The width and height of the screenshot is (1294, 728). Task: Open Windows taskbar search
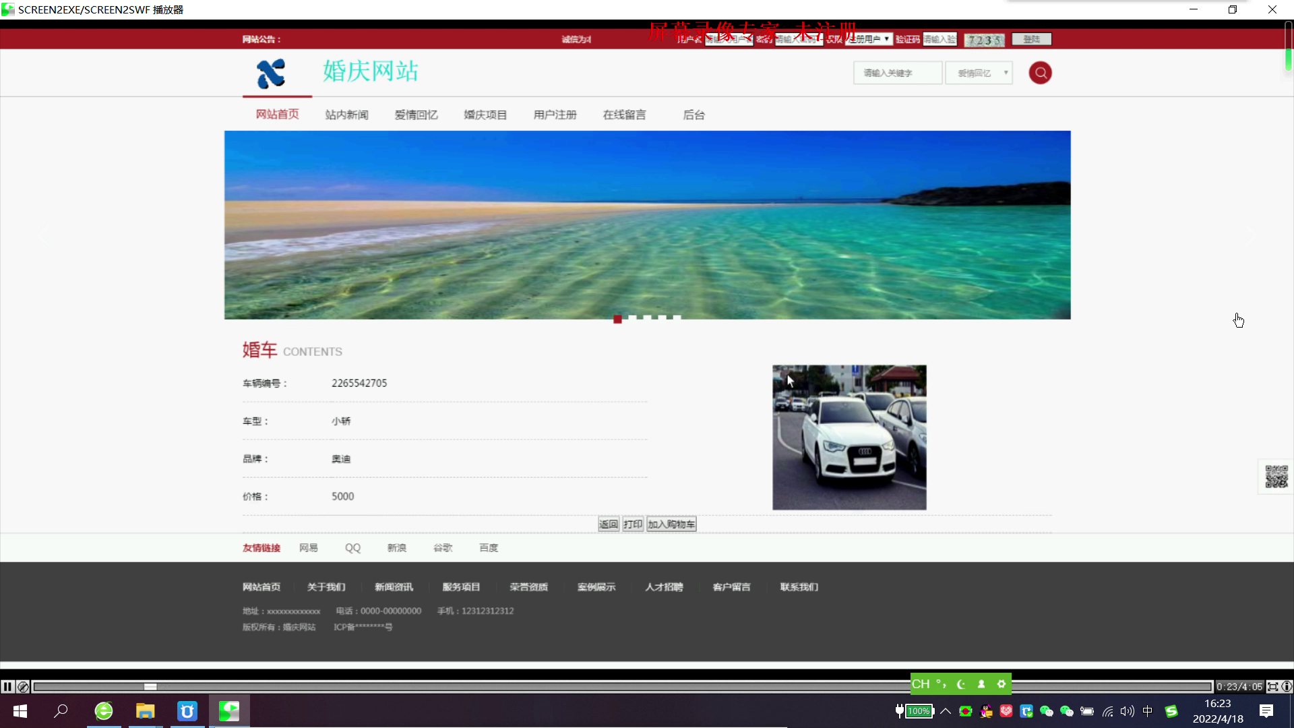[61, 711]
